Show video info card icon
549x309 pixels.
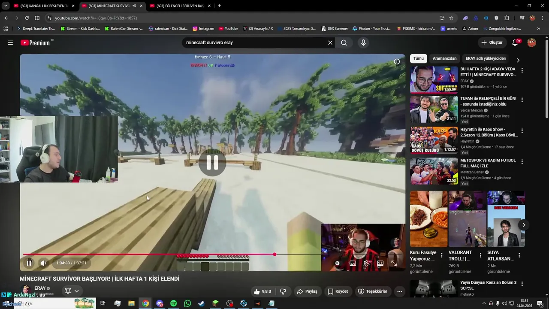coord(397,61)
